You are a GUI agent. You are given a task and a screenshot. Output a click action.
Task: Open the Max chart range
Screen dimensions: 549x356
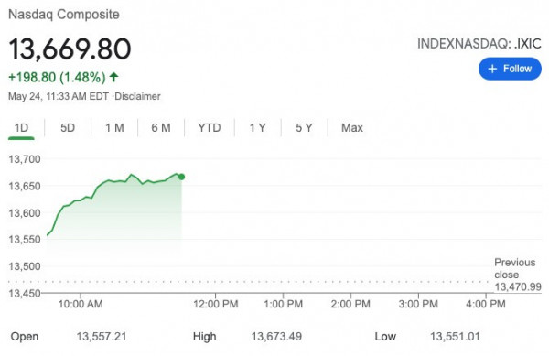(x=352, y=128)
